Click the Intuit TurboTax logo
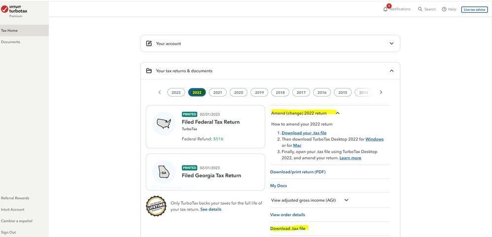Screen dimensions: 492x237 click(x=14, y=9)
